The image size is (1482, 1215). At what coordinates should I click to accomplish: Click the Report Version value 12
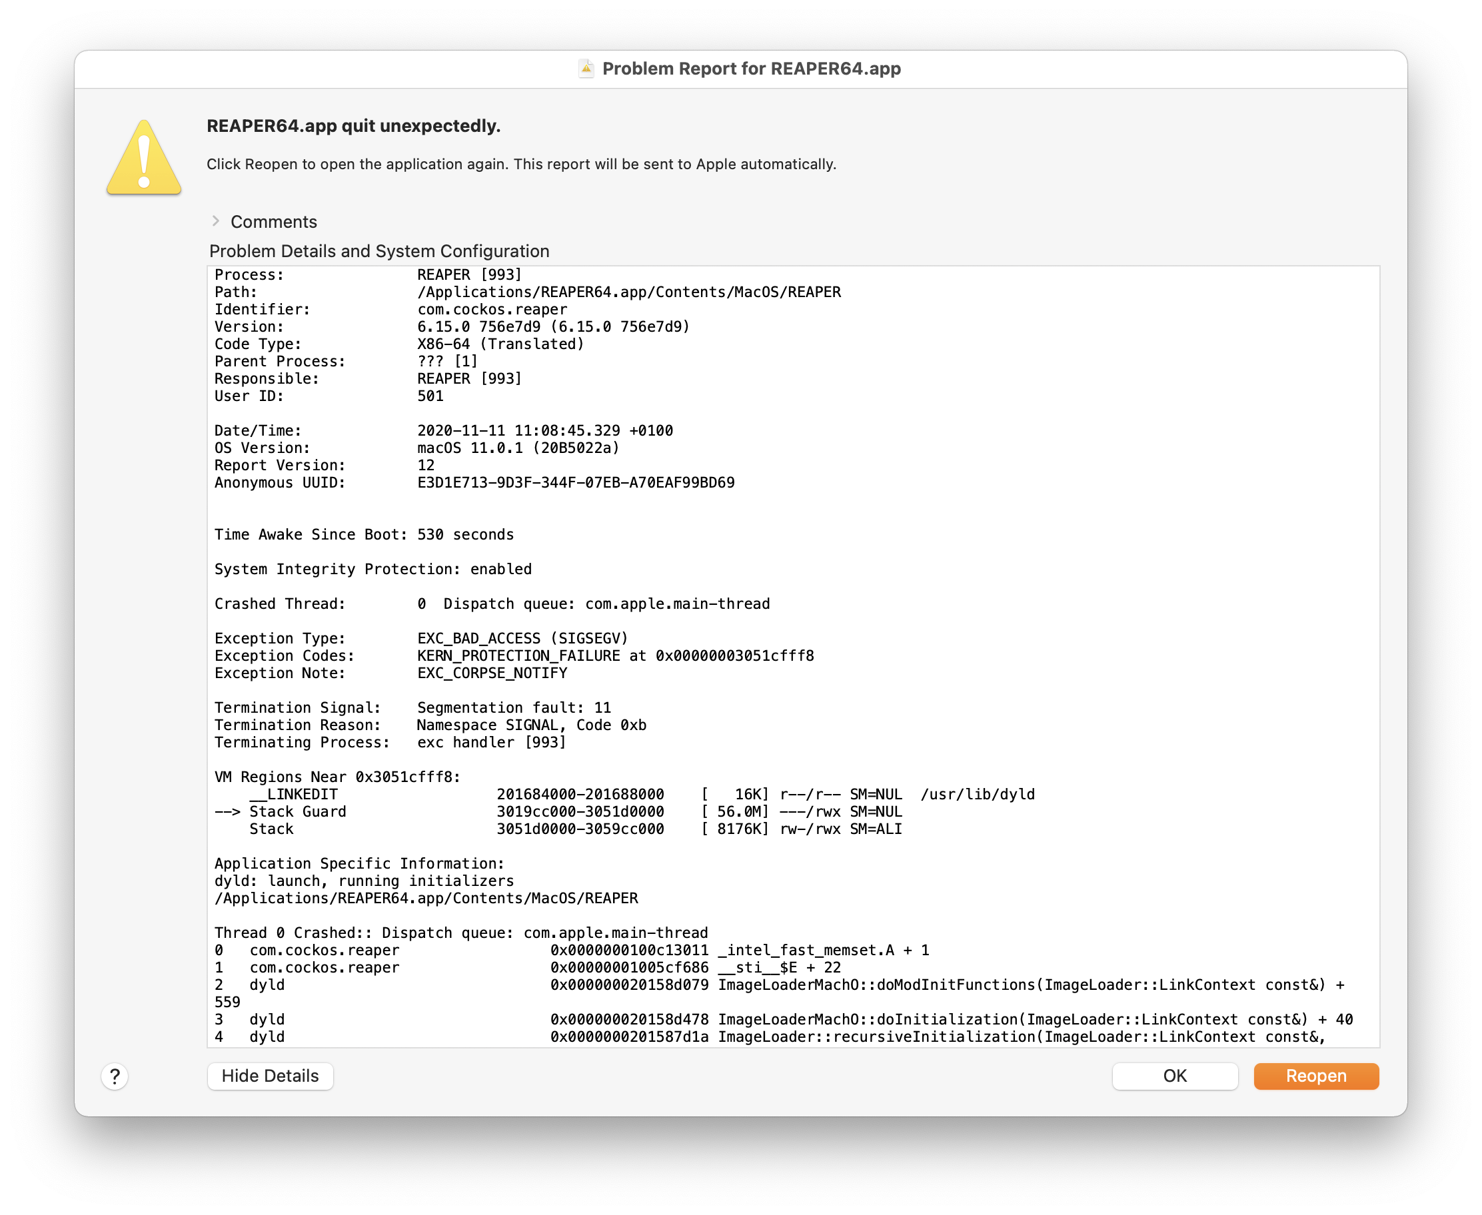(x=426, y=466)
